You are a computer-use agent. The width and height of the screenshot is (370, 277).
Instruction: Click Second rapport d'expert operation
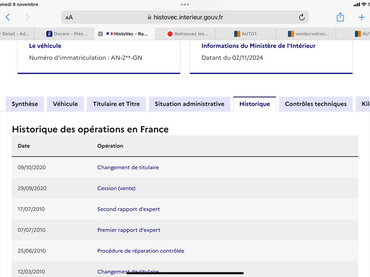(129, 209)
